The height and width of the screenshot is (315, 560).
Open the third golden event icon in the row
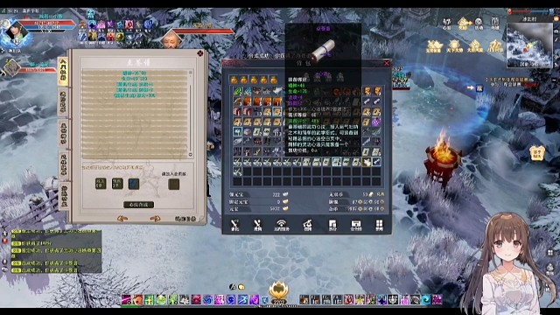[x=474, y=46]
